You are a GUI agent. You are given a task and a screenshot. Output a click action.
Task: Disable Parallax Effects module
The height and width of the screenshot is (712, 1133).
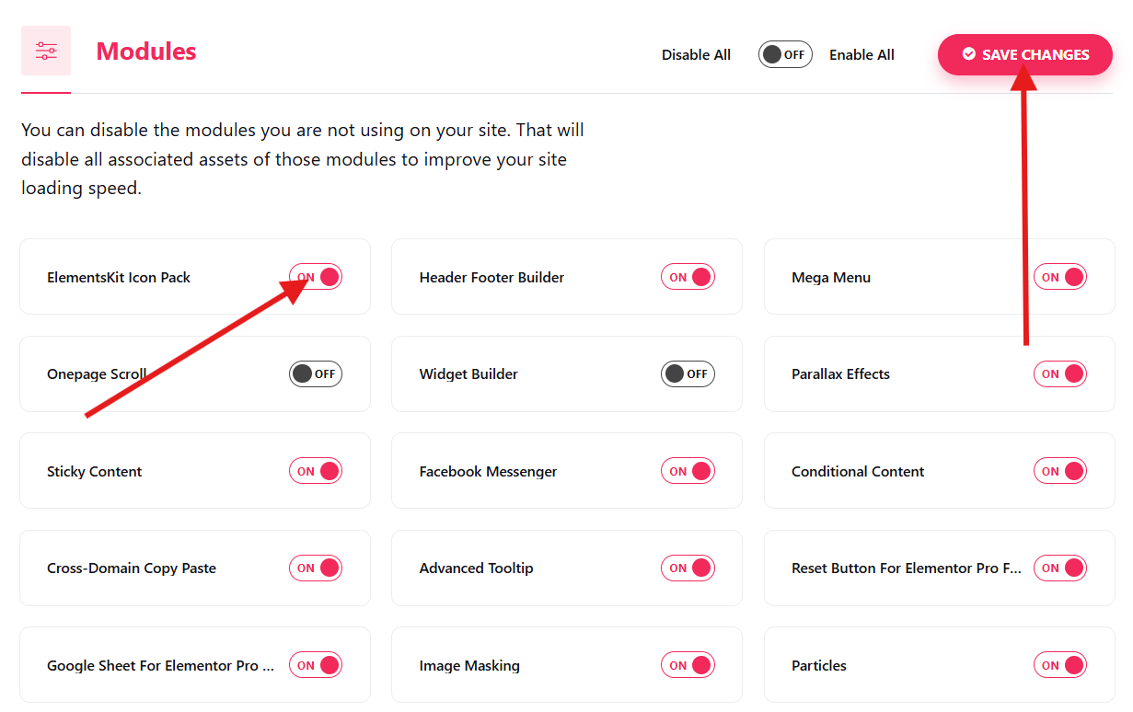click(1060, 373)
